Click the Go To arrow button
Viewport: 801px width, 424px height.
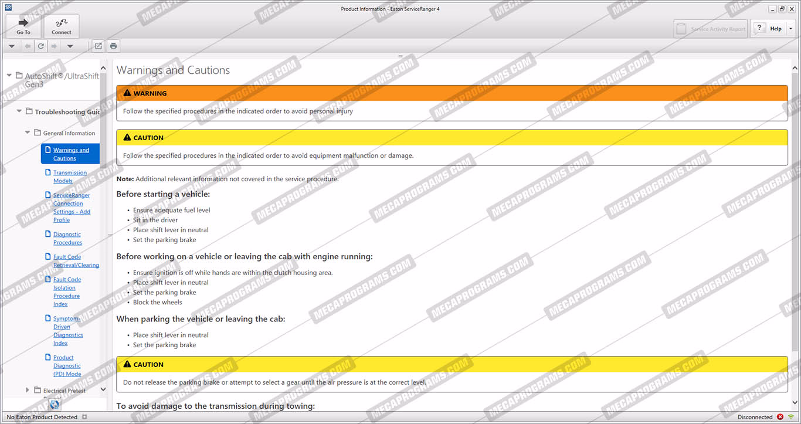click(x=23, y=26)
